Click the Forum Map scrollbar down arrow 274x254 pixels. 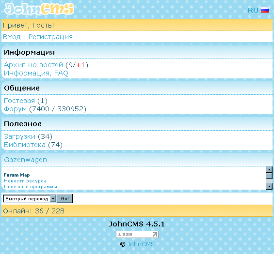[x=269, y=187]
